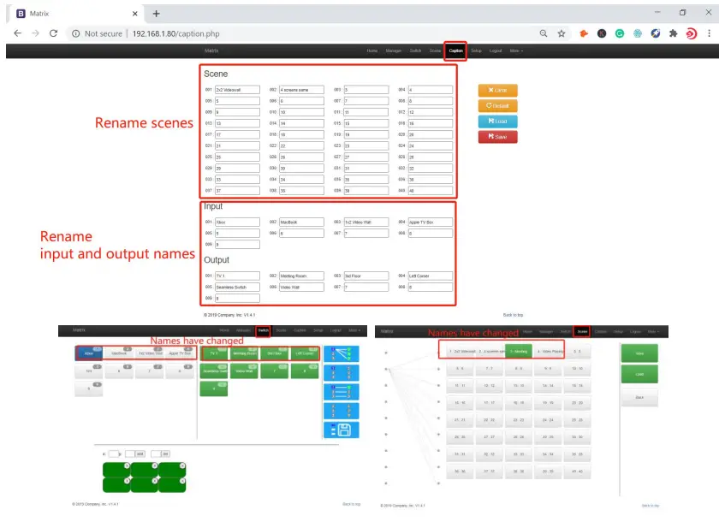Open the Grammarly extension icon
This screenshot has width=719, height=522.
coord(620,33)
